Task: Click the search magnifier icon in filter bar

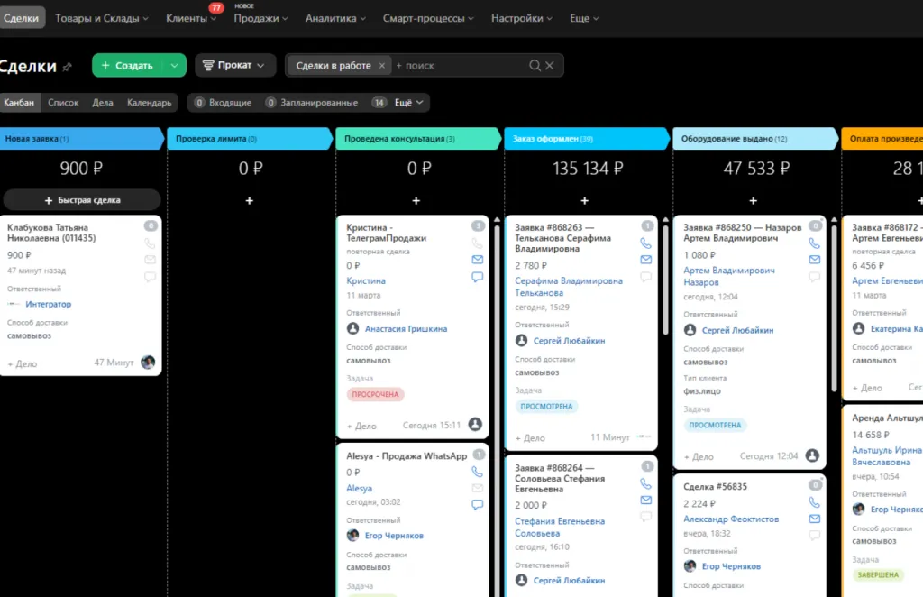Action: pyautogui.click(x=535, y=65)
